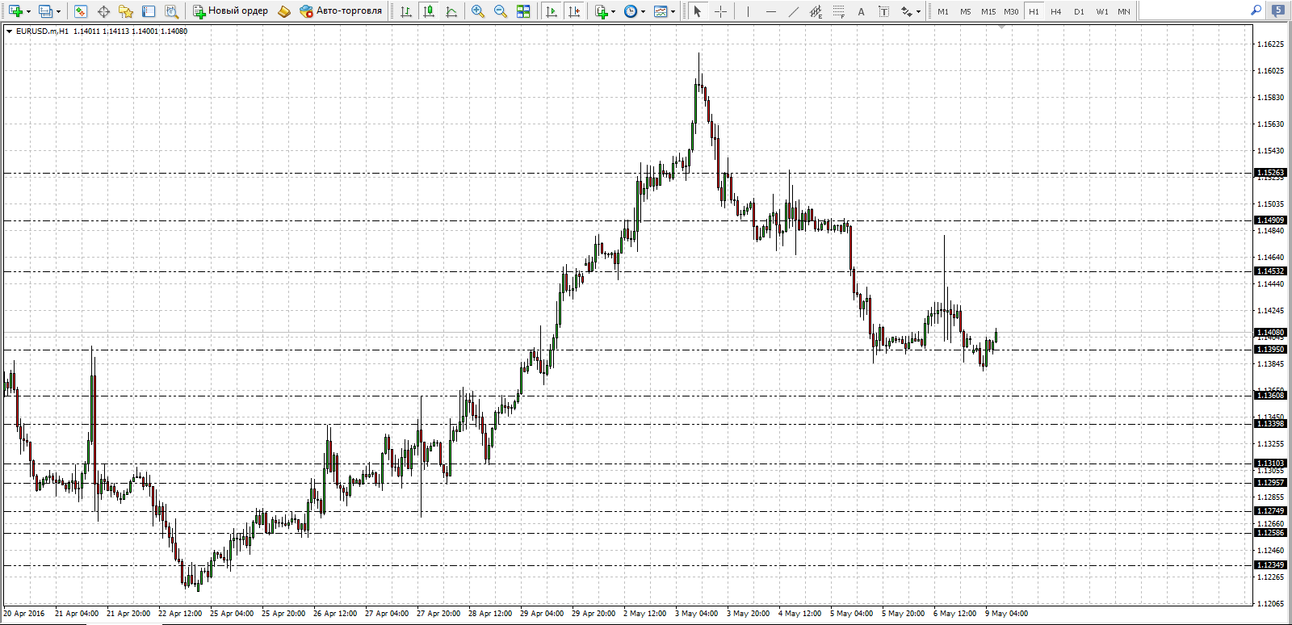Expand the New Chart dropdown arrow
Image resolution: width=1292 pixels, height=625 pixels.
pyautogui.click(x=28, y=11)
